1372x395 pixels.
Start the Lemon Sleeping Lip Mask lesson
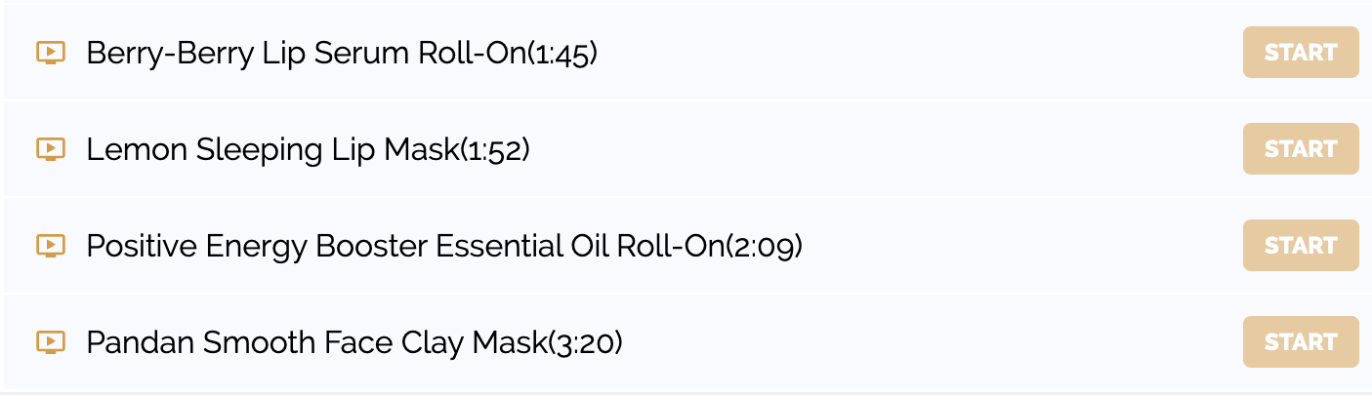(1301, 149)
